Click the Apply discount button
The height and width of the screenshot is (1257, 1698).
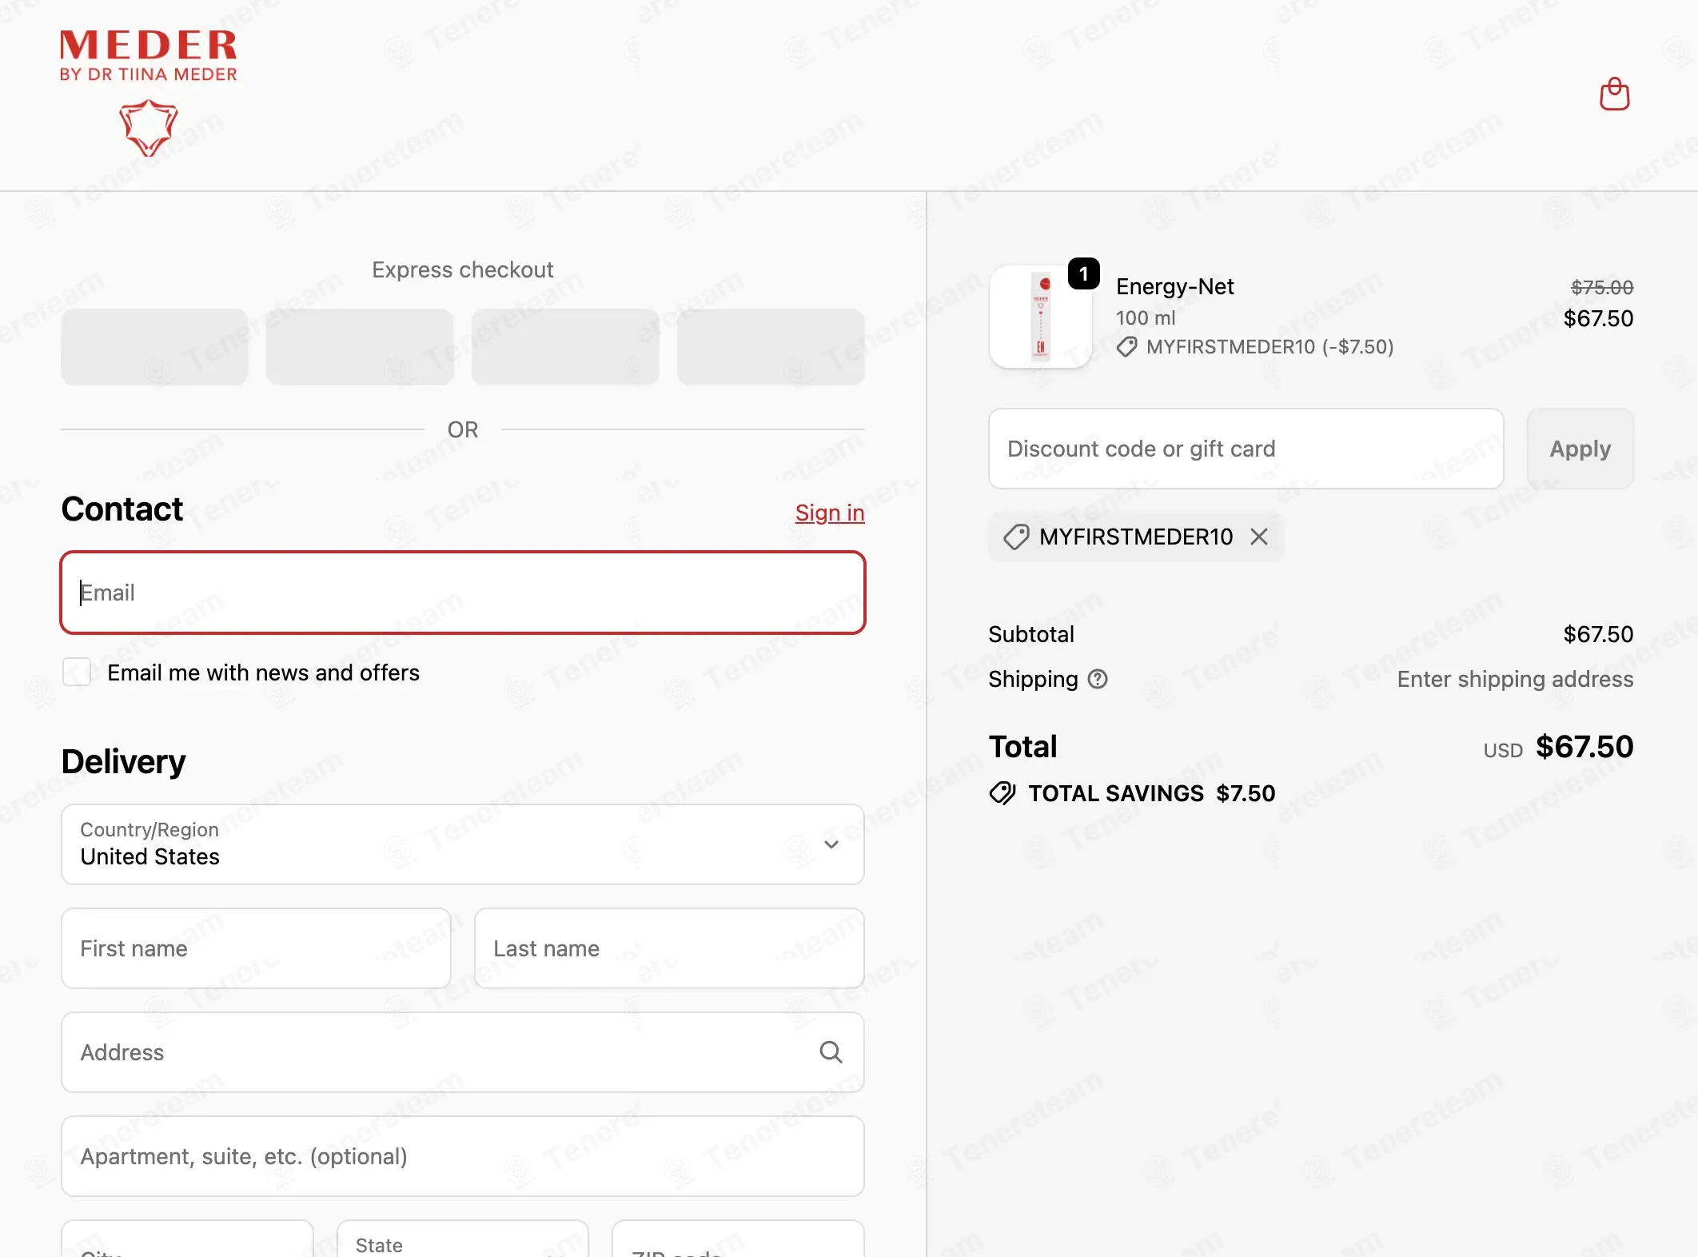tap(1580, 449)
